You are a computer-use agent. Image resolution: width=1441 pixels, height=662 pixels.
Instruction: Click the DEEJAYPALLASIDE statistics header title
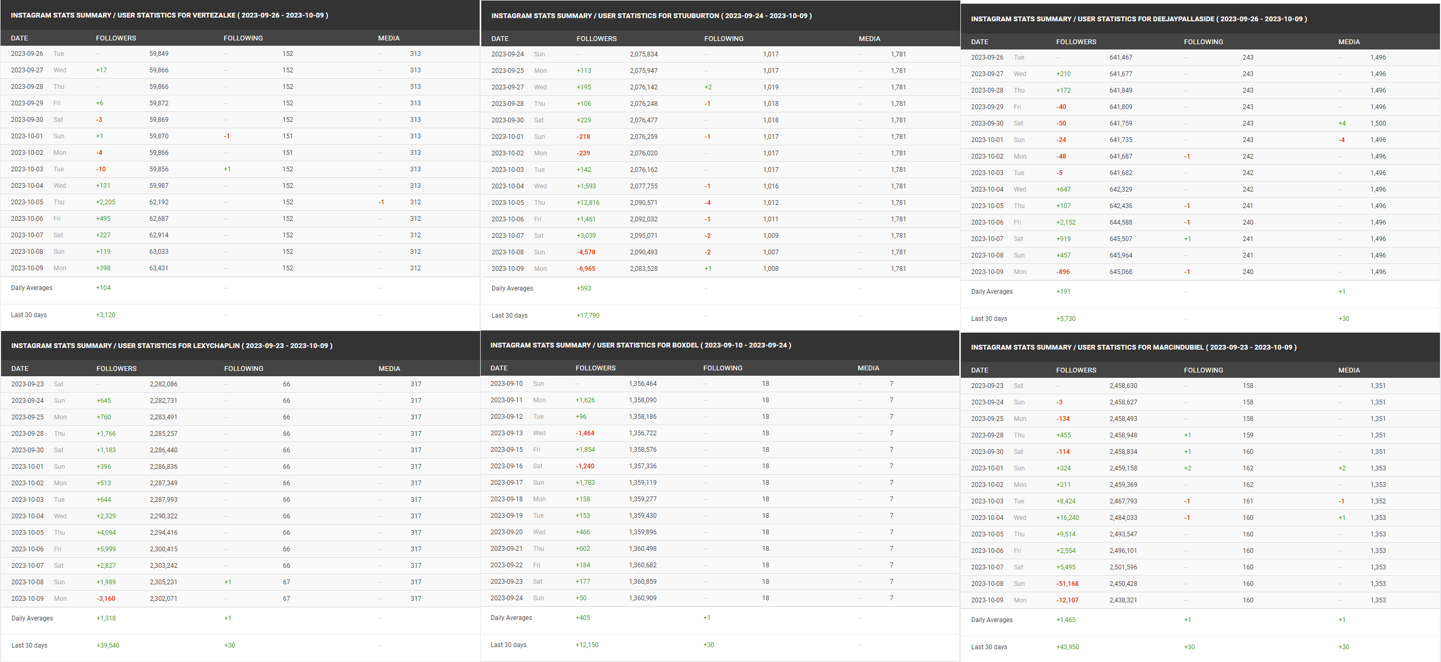[1138, 19]
